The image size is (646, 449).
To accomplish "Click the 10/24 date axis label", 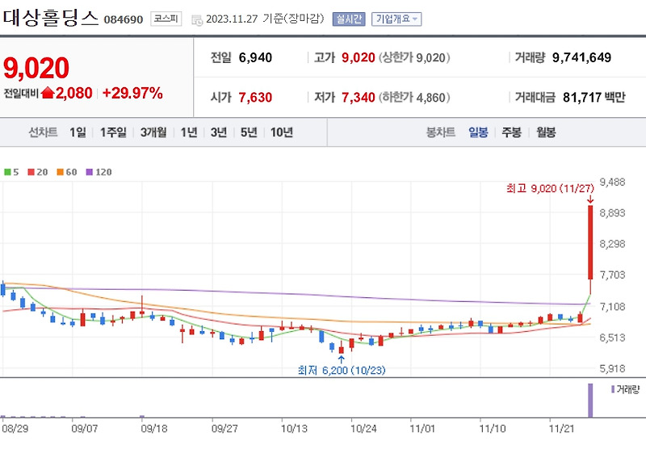I will [363, 429].
